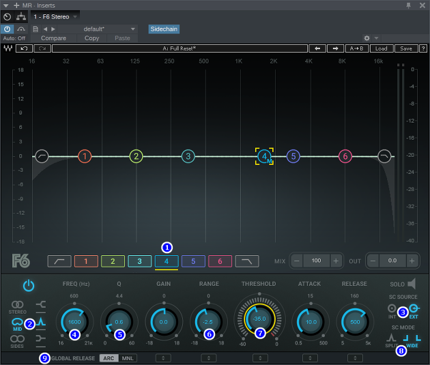Pin the inserts window

click(409, 5)
